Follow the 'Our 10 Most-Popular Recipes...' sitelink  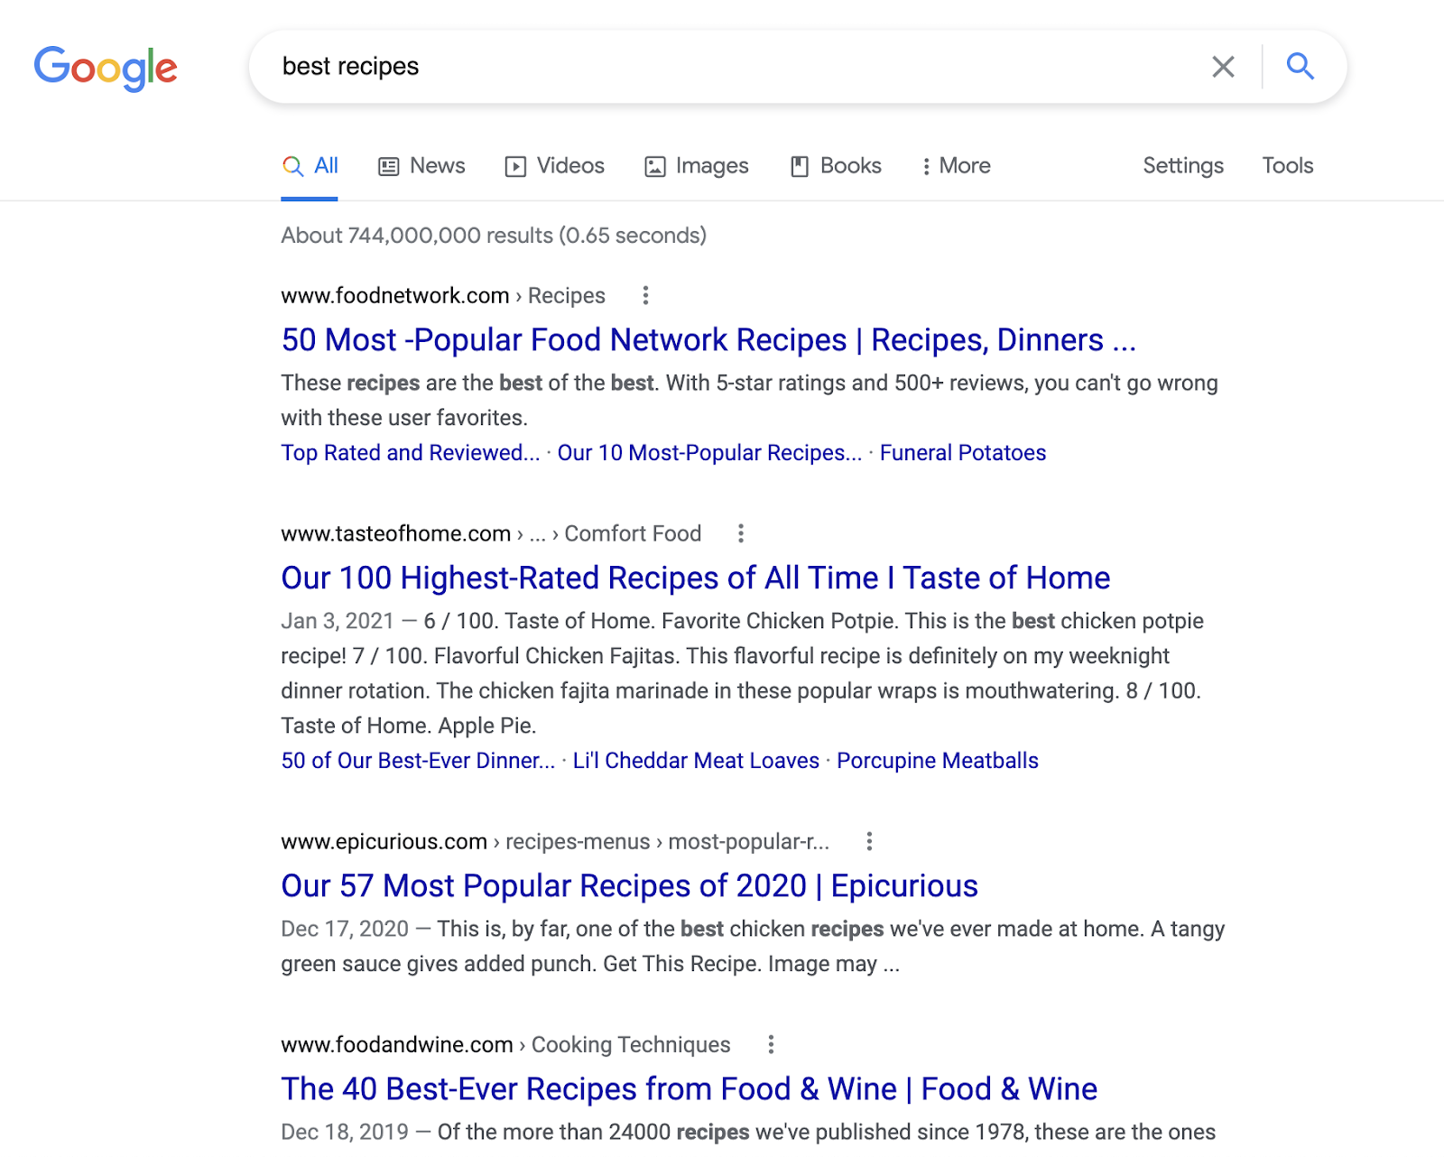(x=710, y=453)
